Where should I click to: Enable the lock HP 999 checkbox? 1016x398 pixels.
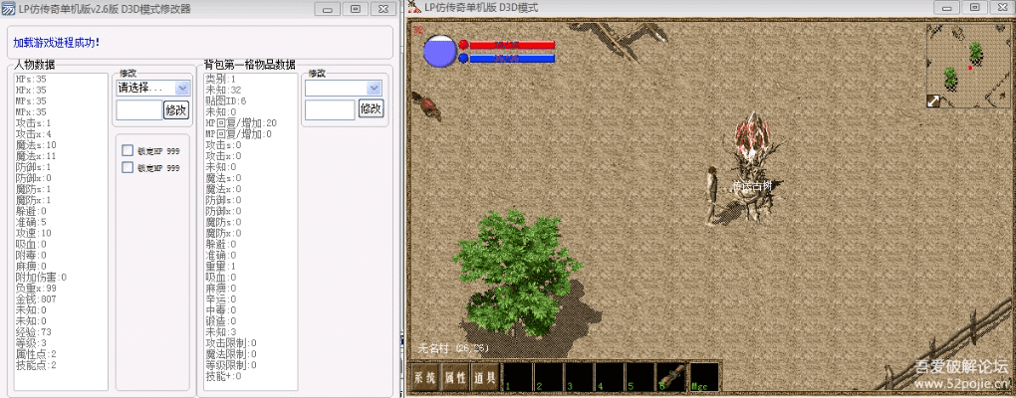127,150
